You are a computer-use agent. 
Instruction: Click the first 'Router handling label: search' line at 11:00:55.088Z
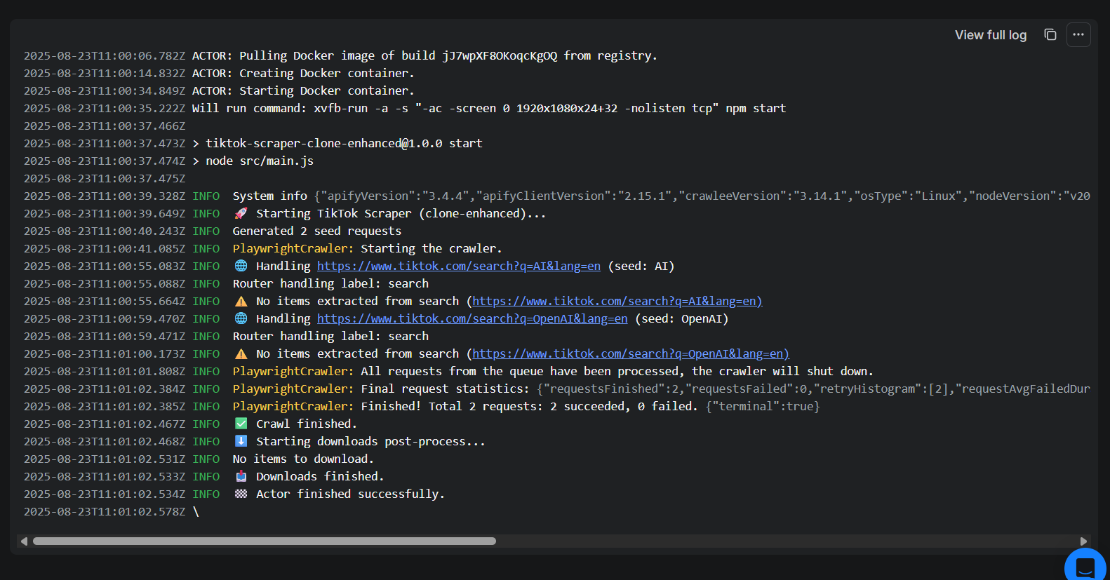coord(330,284)
